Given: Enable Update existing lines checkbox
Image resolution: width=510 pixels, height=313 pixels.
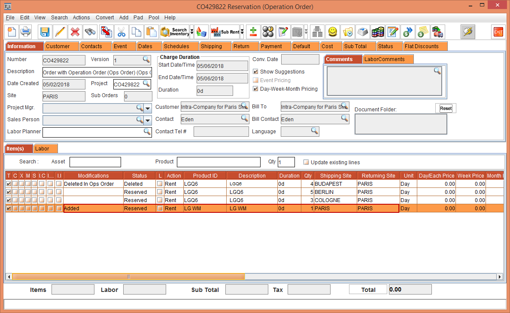Looking at the screenshot, I should pyautogui.click(x=306, y=163).
